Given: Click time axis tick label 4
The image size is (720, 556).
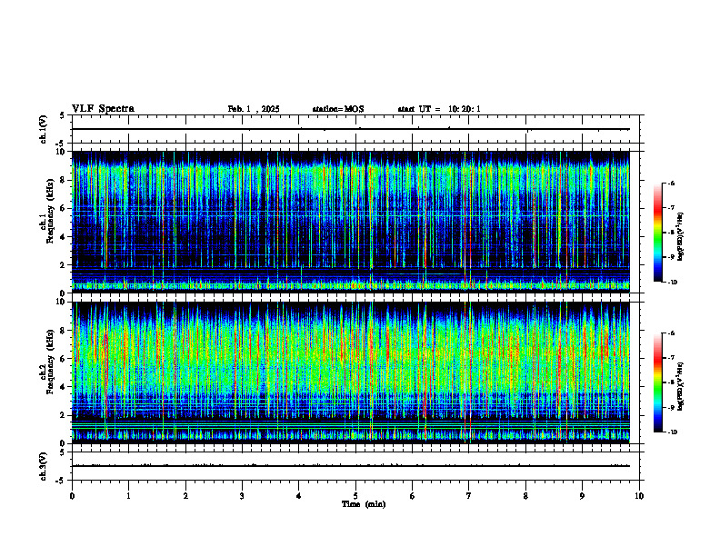Looking at the screenshot, I should [x=298, y=496].
